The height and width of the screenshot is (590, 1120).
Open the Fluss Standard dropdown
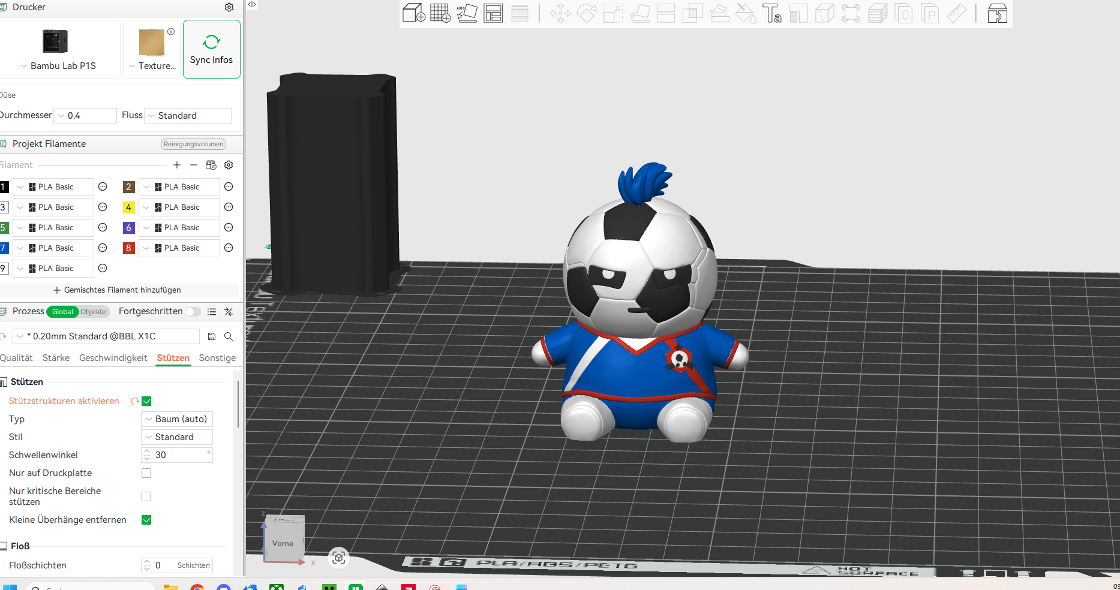[x=188, y=116]
